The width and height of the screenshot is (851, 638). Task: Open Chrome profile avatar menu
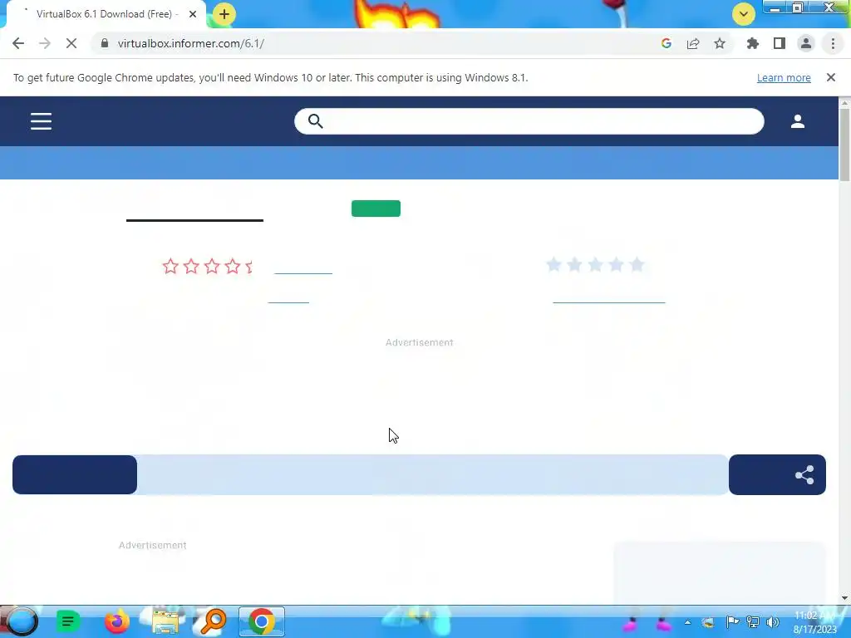[806, 43]
